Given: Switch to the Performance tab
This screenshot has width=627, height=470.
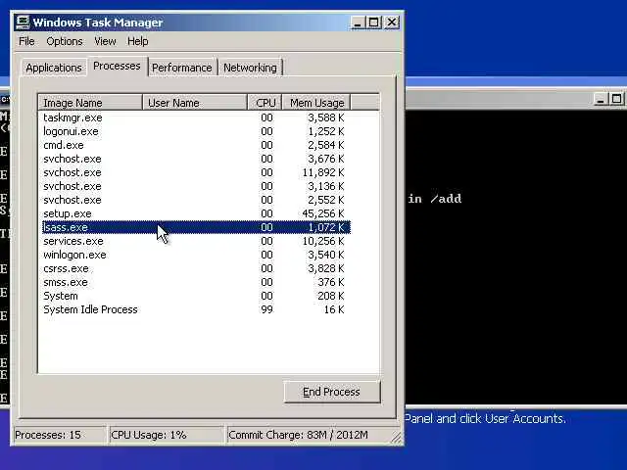Looking at the screenshot, I should pos(182,68).
